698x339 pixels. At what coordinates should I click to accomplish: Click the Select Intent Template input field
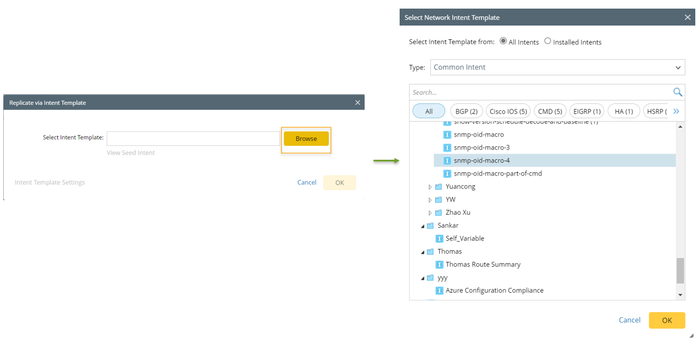tap(193, 138)
